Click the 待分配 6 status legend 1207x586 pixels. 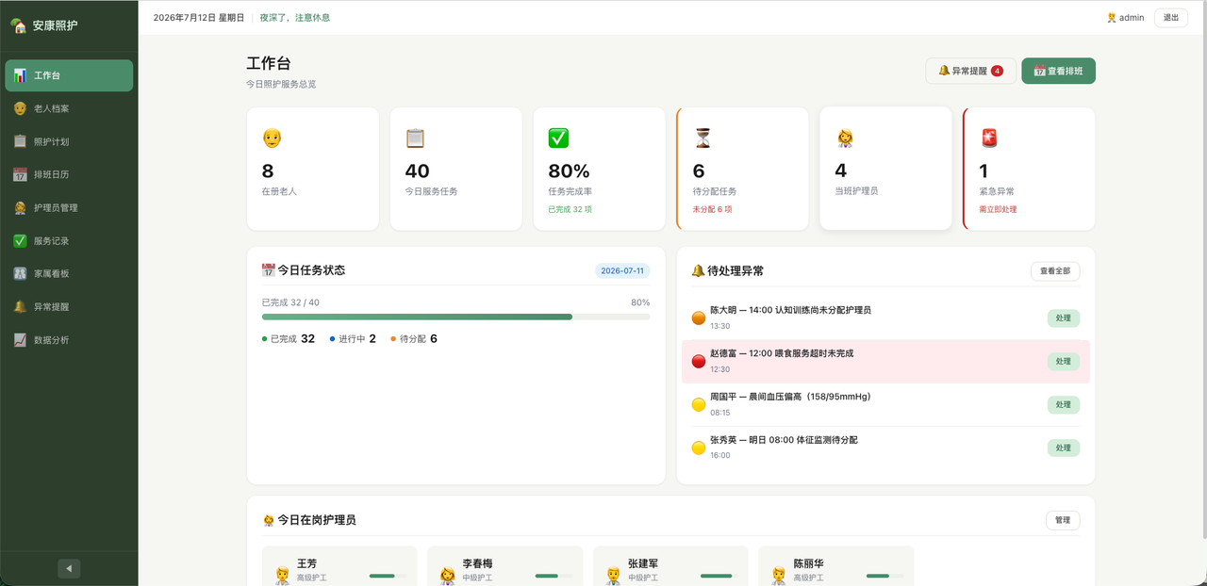pos(414,338)
